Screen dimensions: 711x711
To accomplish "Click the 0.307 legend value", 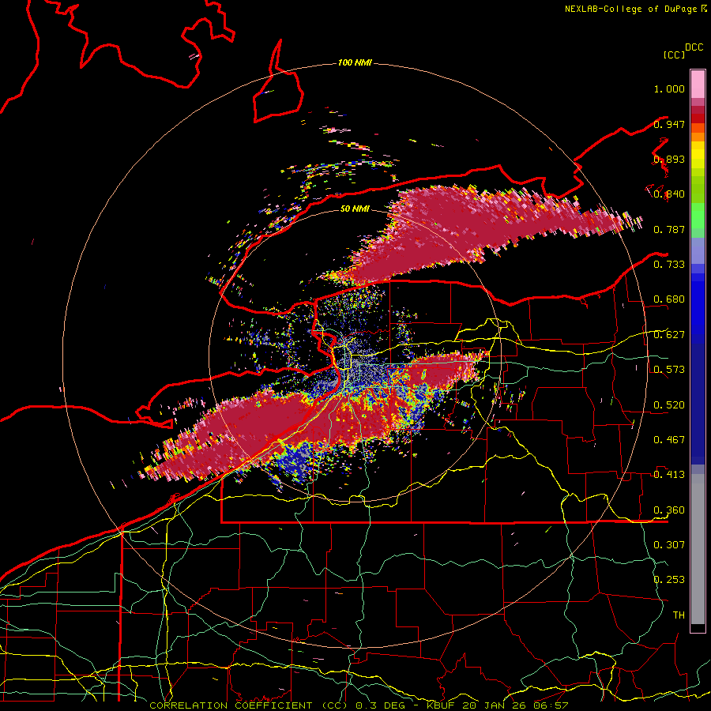I will [x=669, y=545].
